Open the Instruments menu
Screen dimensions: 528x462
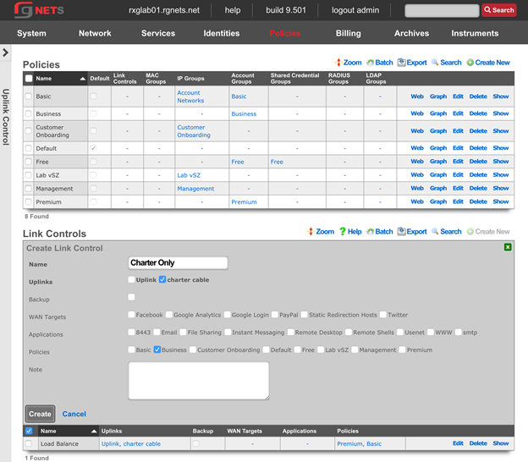[x=475, y=33]
